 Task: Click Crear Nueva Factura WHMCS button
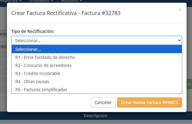click(x=149, y=102)
